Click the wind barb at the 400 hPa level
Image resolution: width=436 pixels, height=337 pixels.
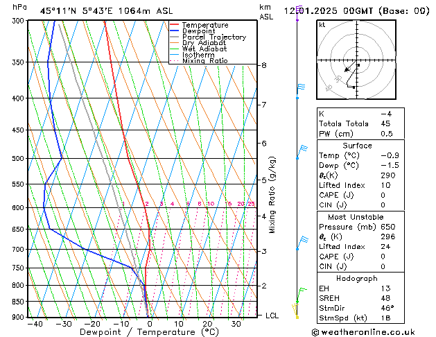point(301,91)
